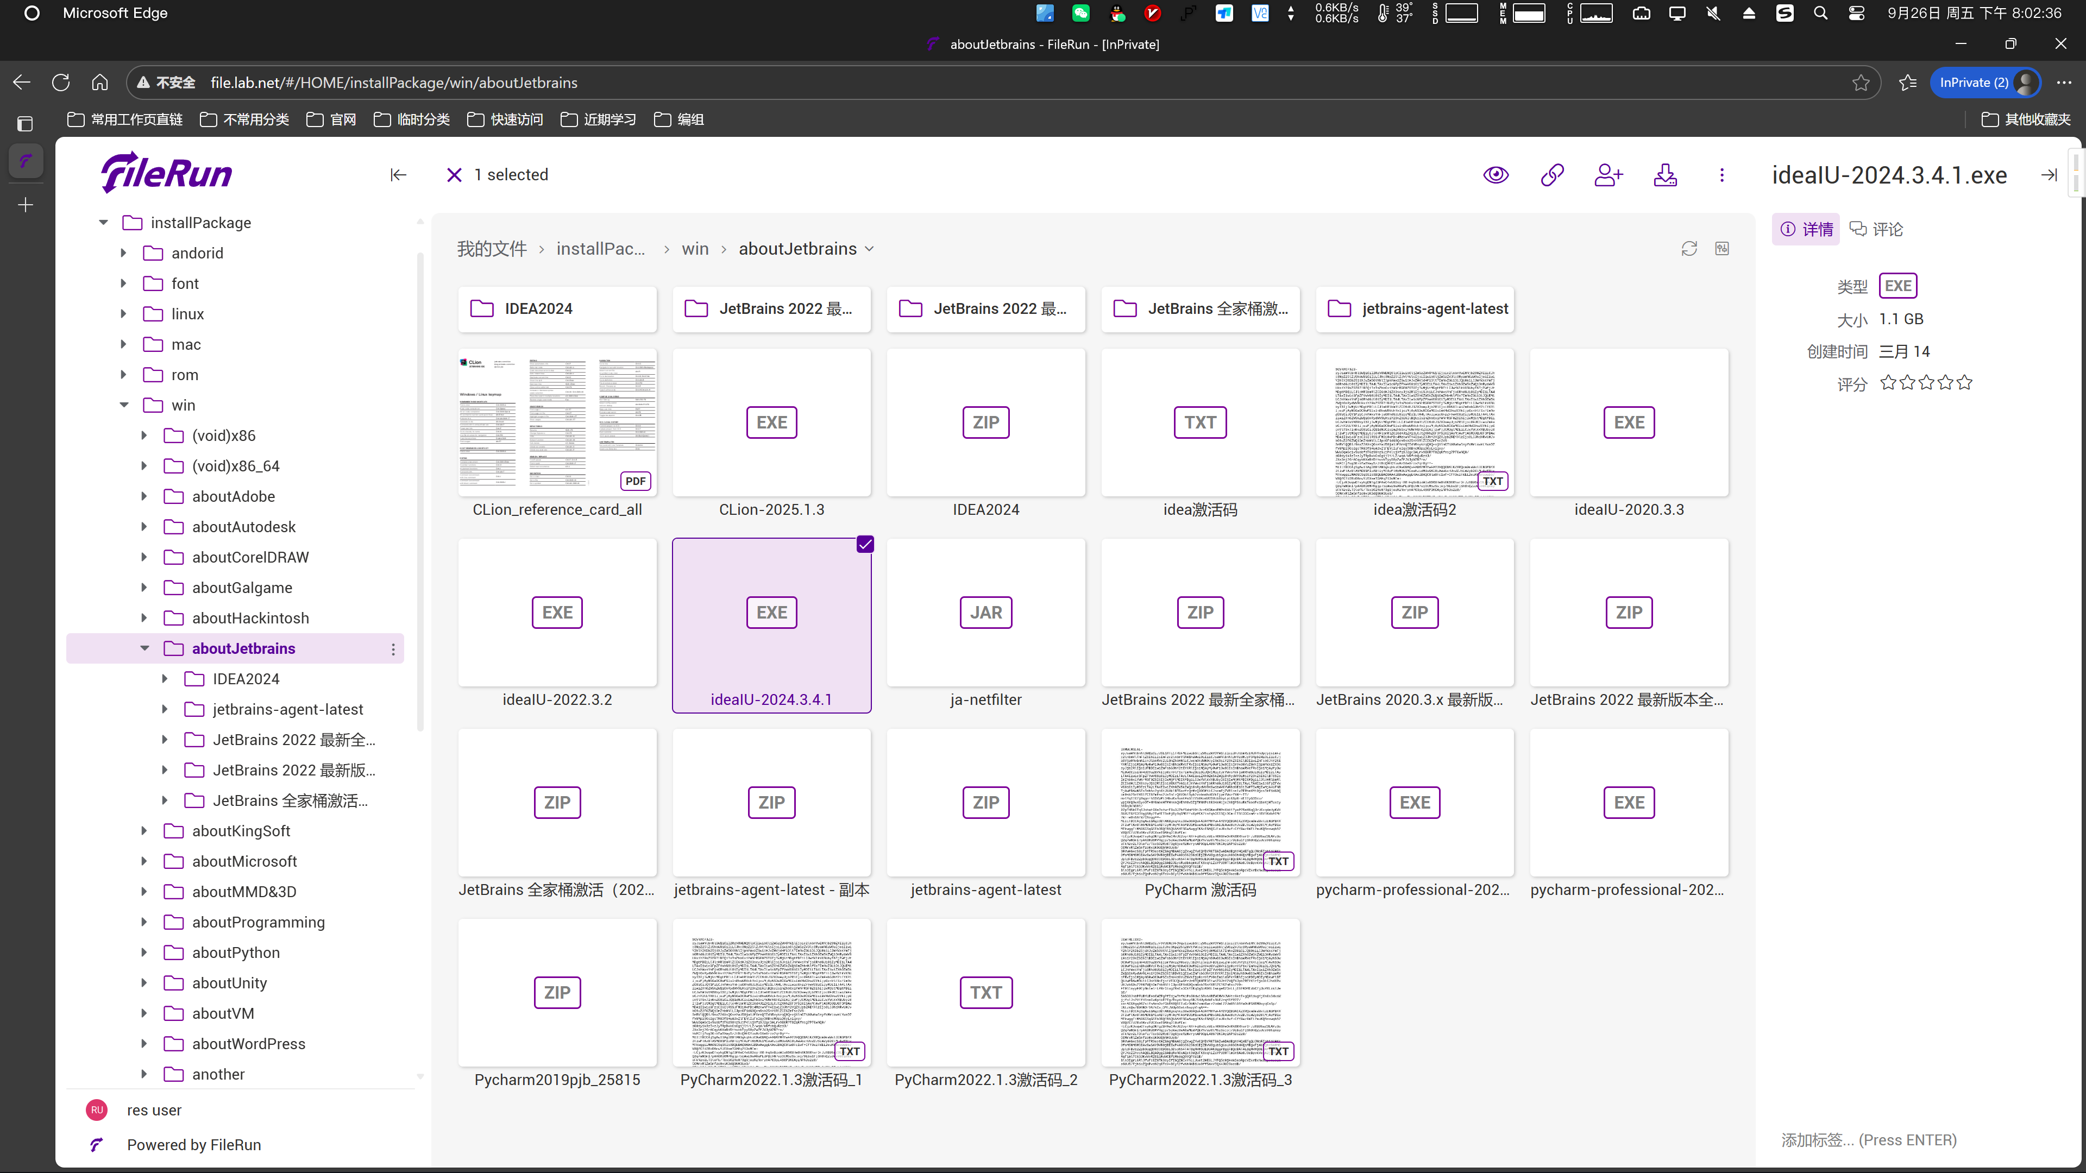This screenshot has height=1173, width=2086.
Task: Open the aboutJetbrains breadcrumb dropdown
Action: coord(869,249)
